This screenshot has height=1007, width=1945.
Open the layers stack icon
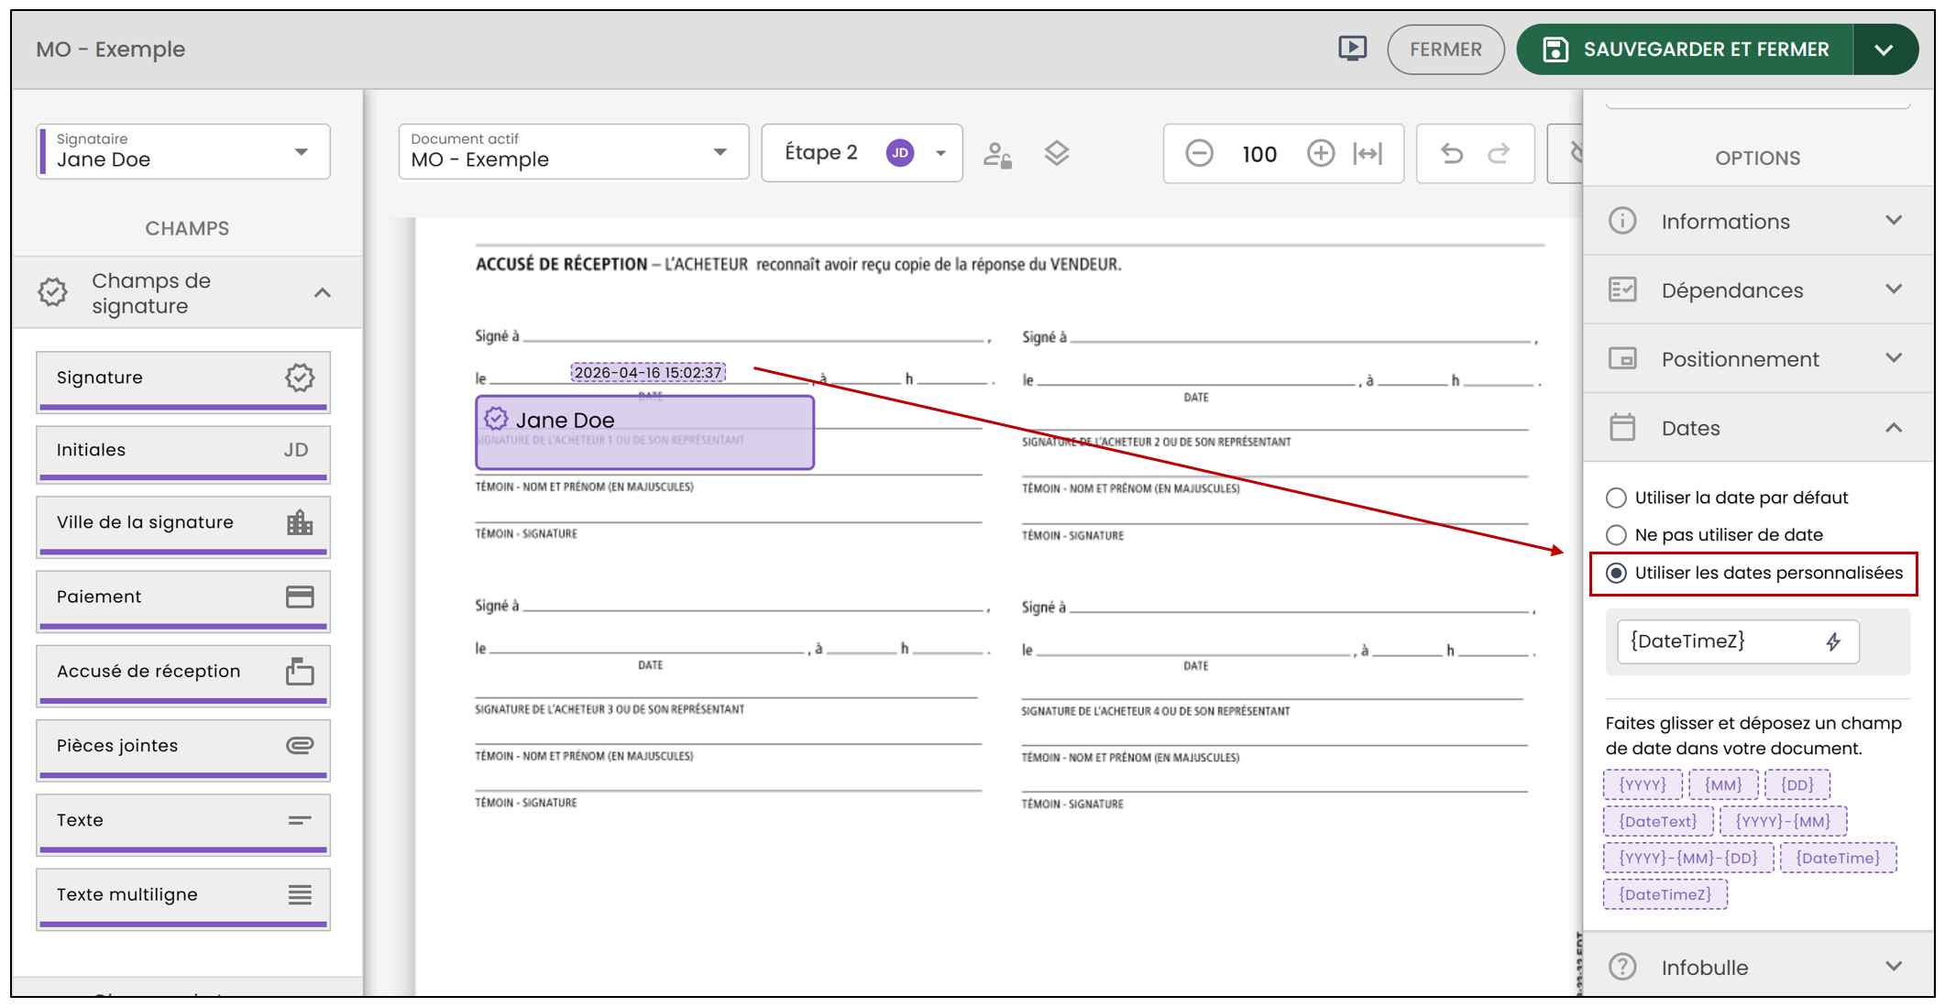tap(1057, 153)
